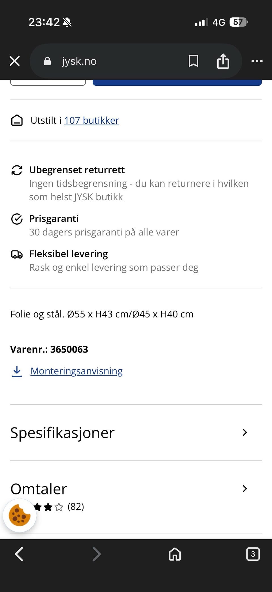The image size is (272, 592).
Task: Tap the home icon in bottom bar
Action: tap(175, 554)
